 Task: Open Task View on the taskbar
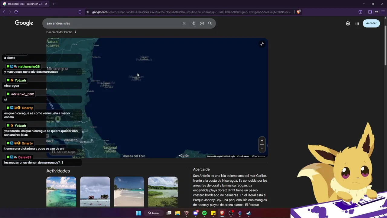tap(169, 213)
